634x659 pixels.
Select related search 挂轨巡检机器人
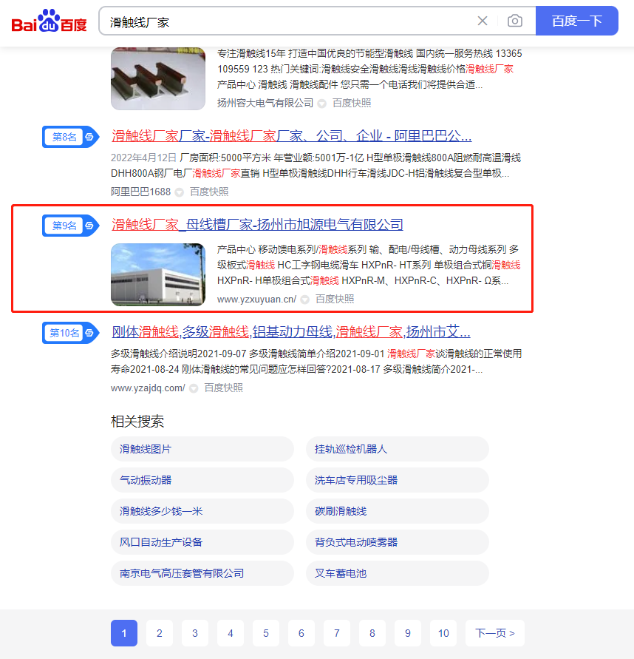pyautogui.click(x=398, y=449)
